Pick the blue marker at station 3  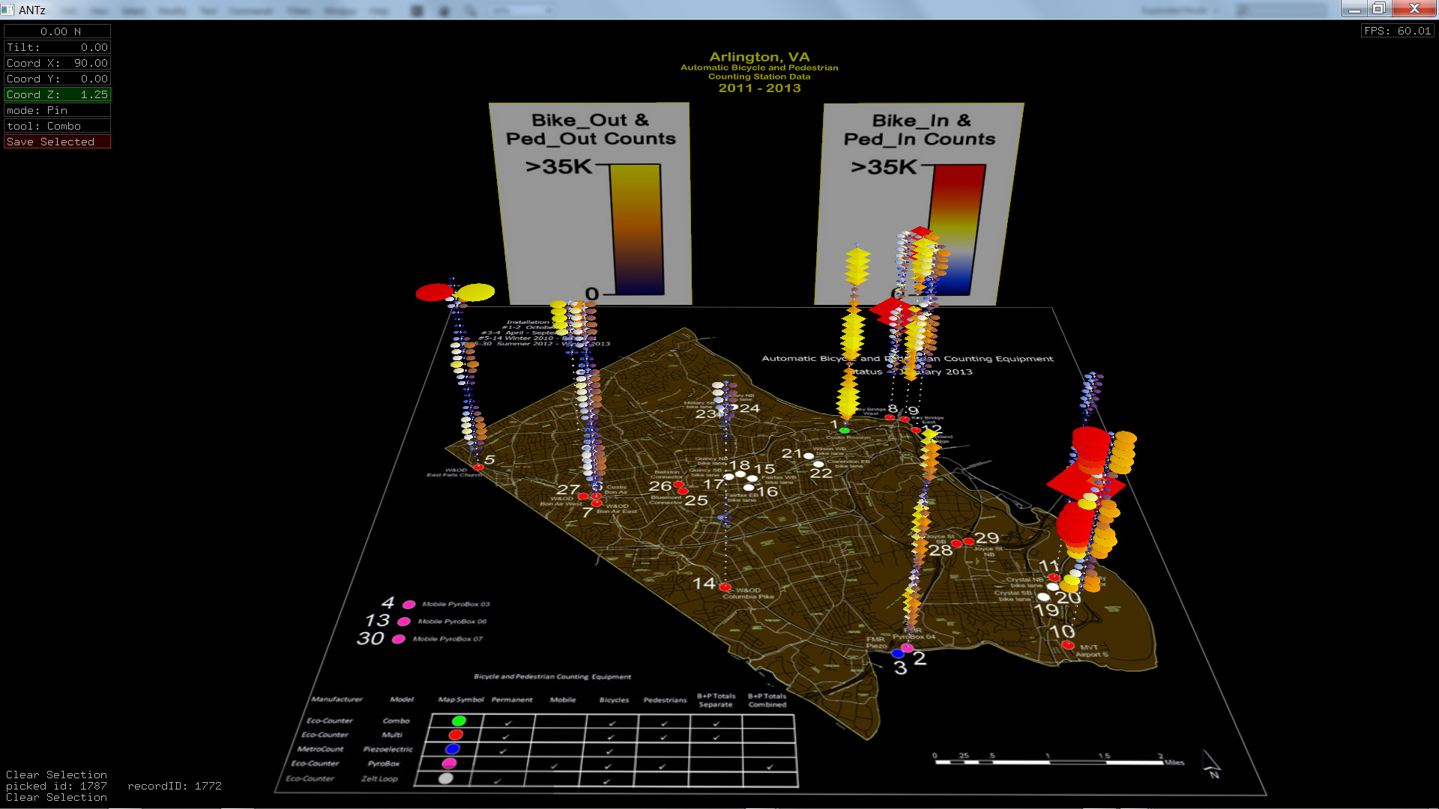898,654
